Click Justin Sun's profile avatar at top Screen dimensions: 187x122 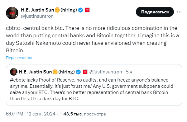coord(12,13)
